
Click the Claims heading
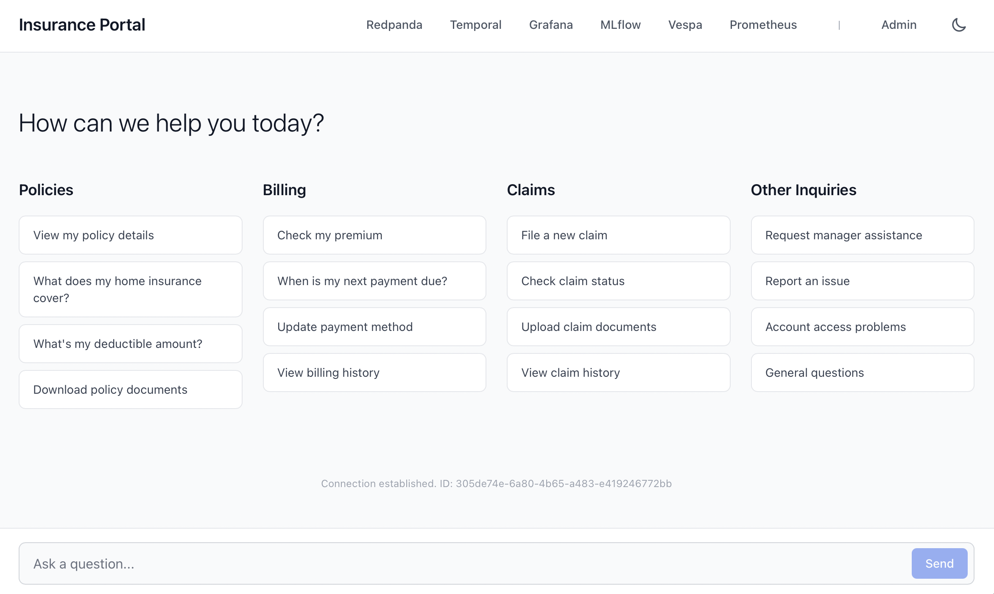coord(531,190)
